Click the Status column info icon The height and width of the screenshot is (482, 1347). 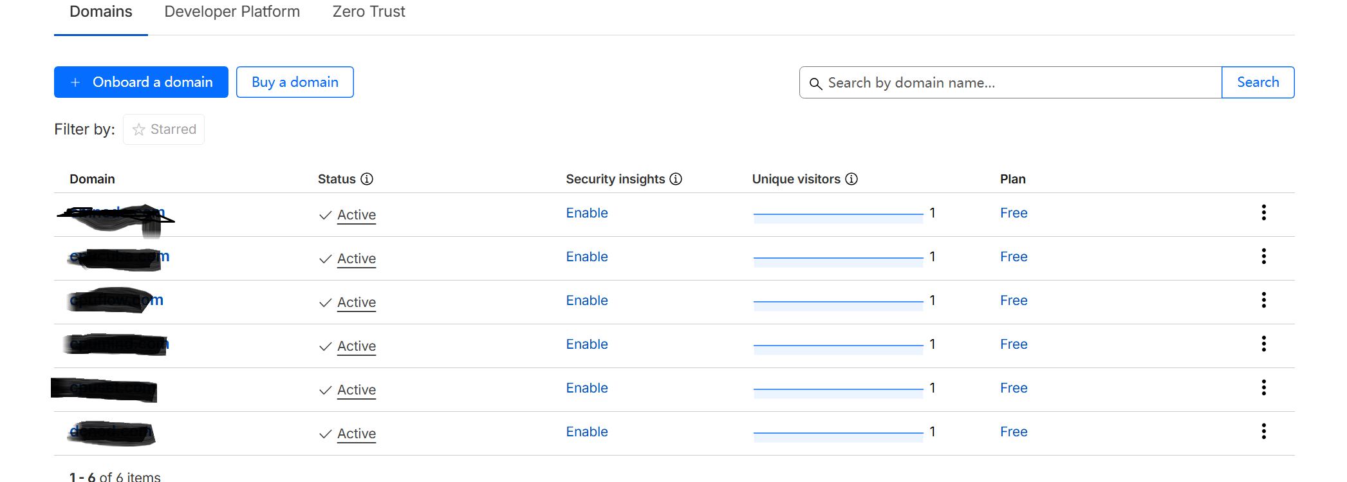[x=367, y=179]
